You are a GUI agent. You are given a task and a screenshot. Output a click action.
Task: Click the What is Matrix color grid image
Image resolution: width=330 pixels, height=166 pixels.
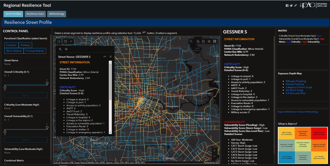pyautogui.click(x=303, y=145)
